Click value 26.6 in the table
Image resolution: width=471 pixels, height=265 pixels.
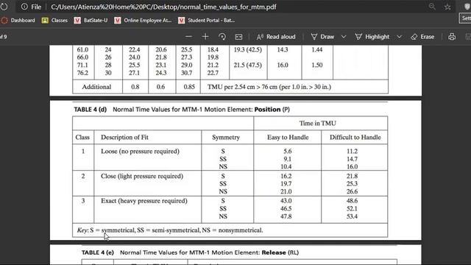352,191
